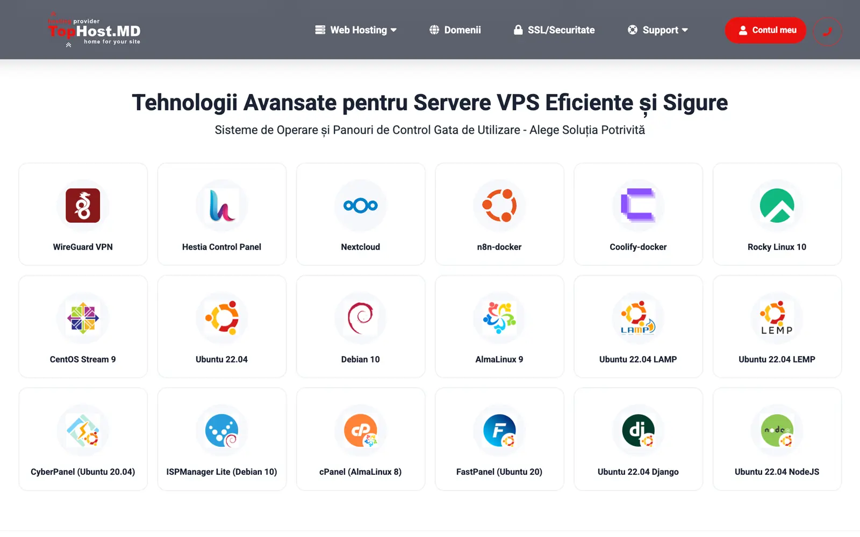Click the Debian 10 label text
The image size is (860, 537).
point(361,359)
